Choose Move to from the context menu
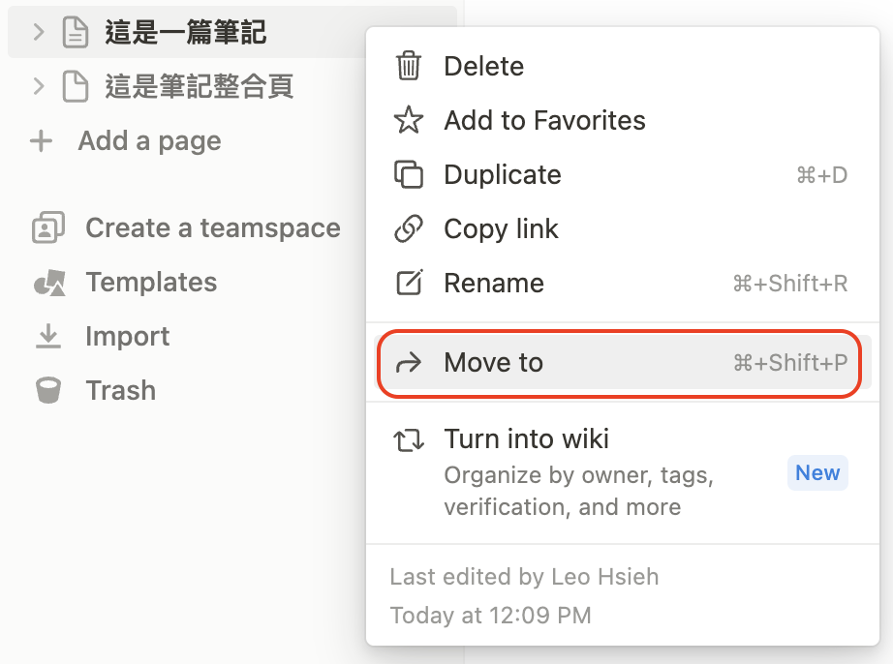Screen dimensions: 893x664 pos(494,362)
